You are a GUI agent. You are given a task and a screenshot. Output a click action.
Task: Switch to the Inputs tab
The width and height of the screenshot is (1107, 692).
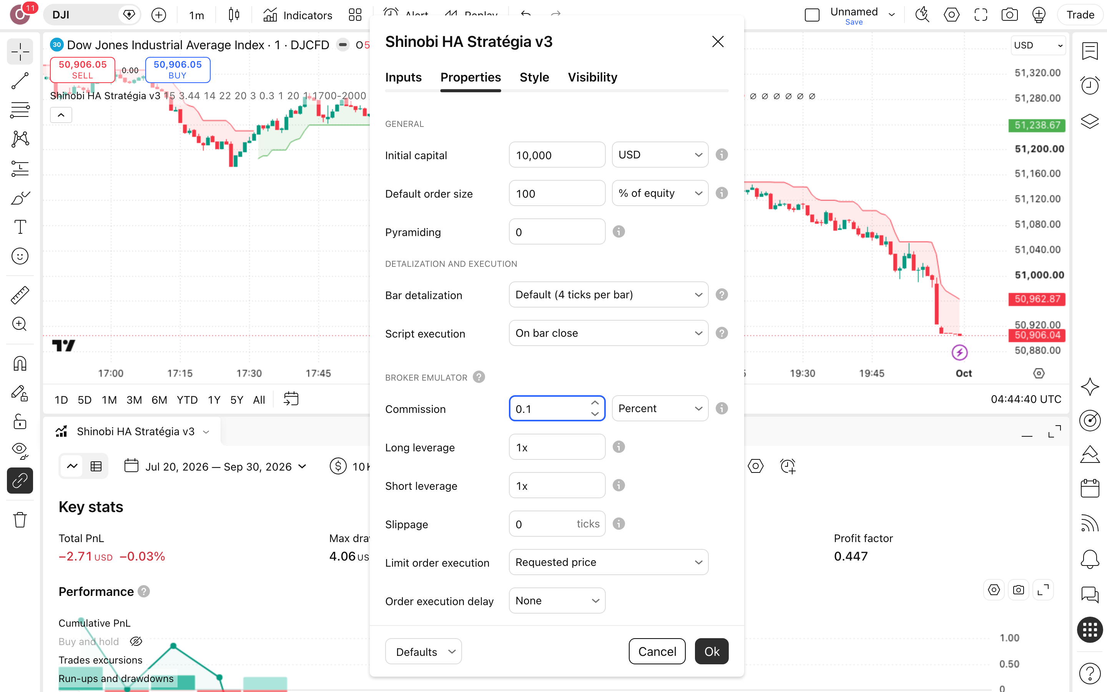[403, 77]
